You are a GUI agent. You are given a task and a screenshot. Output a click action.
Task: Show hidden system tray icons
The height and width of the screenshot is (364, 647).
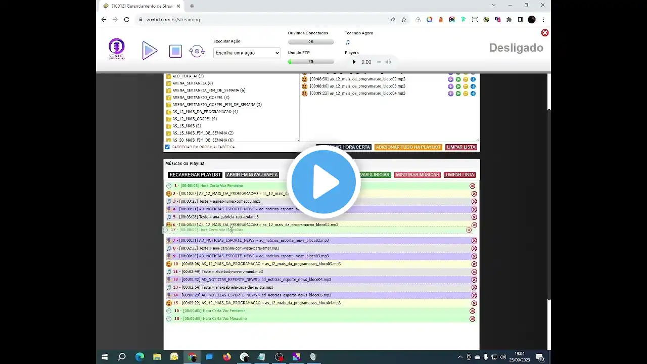pyautogui.click(x=459, y=357)
